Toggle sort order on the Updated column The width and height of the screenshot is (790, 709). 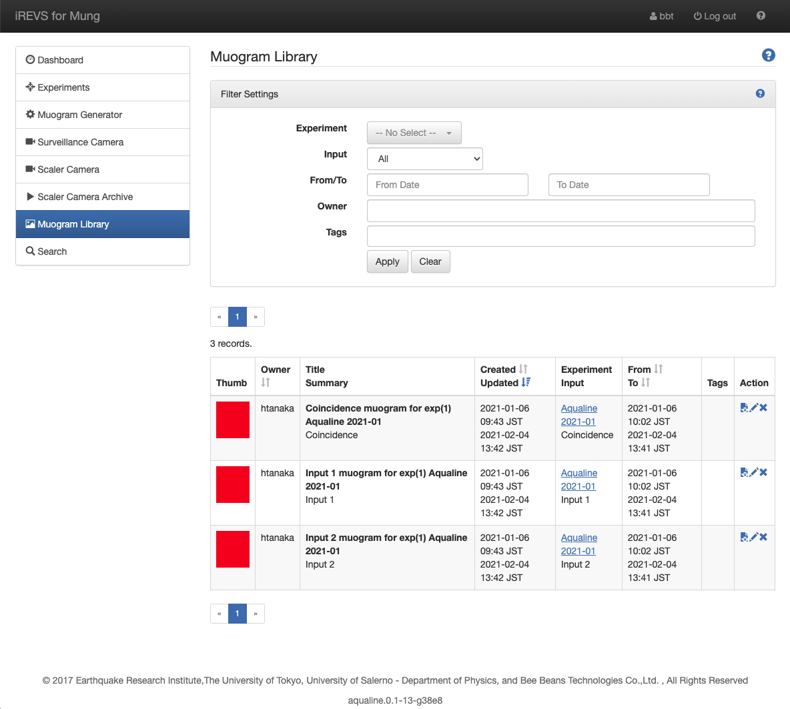tap(526, 382)
